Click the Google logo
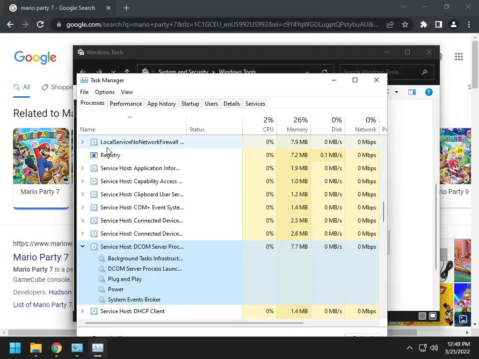This screenshot has height=359, width=479. click(x=35, y=57)
